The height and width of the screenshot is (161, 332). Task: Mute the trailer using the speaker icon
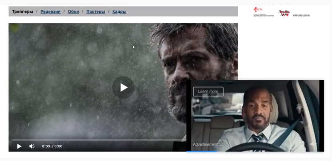[32, 146]
